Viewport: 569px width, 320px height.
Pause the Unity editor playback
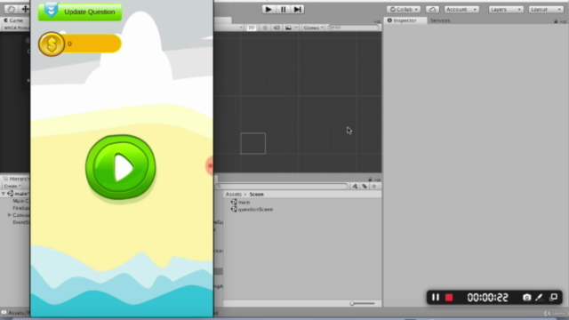284,10
